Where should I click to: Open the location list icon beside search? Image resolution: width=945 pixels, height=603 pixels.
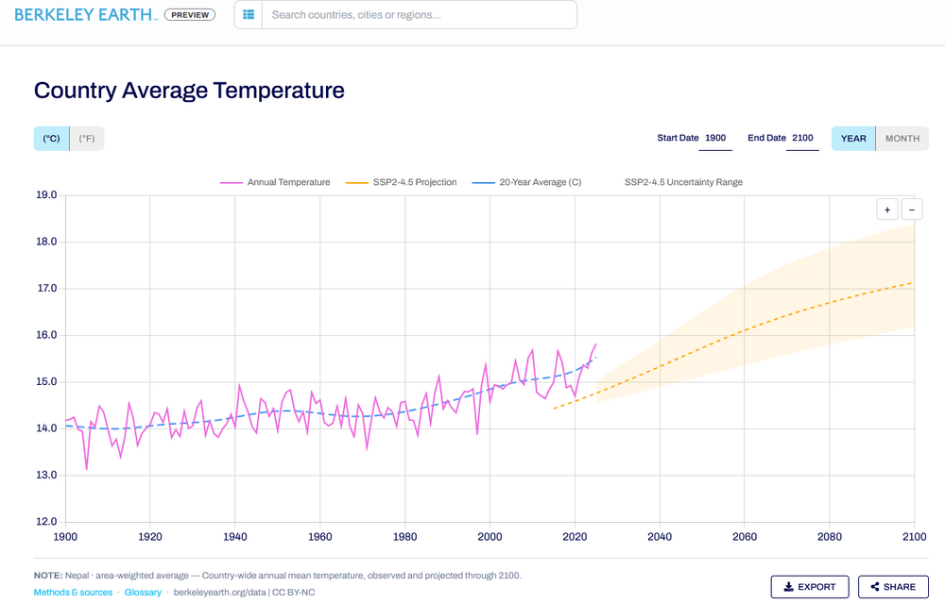coord(249,14)
